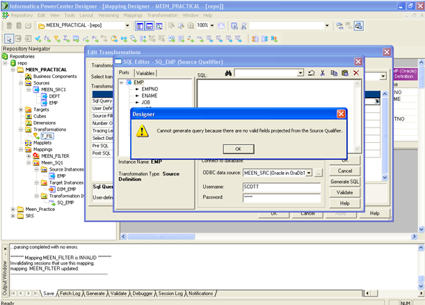Open the ODBC data source dropdown
The width and height of the screenshot is (425, 305).
pos(309,173)
